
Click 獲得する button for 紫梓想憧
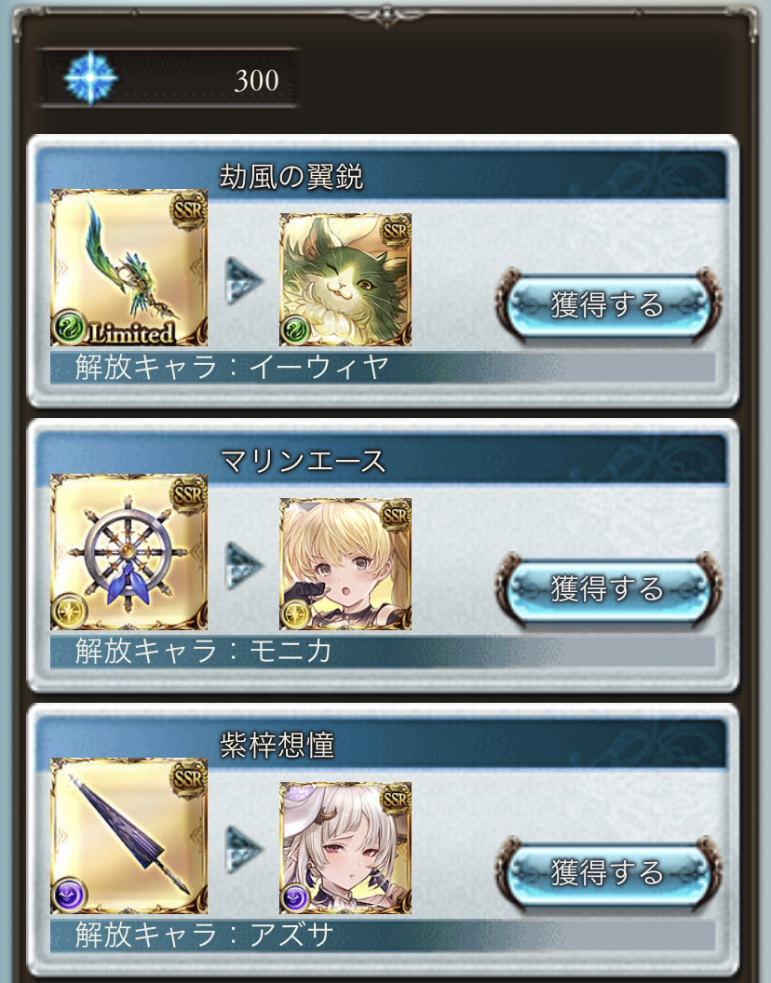[x=608, y=872]
